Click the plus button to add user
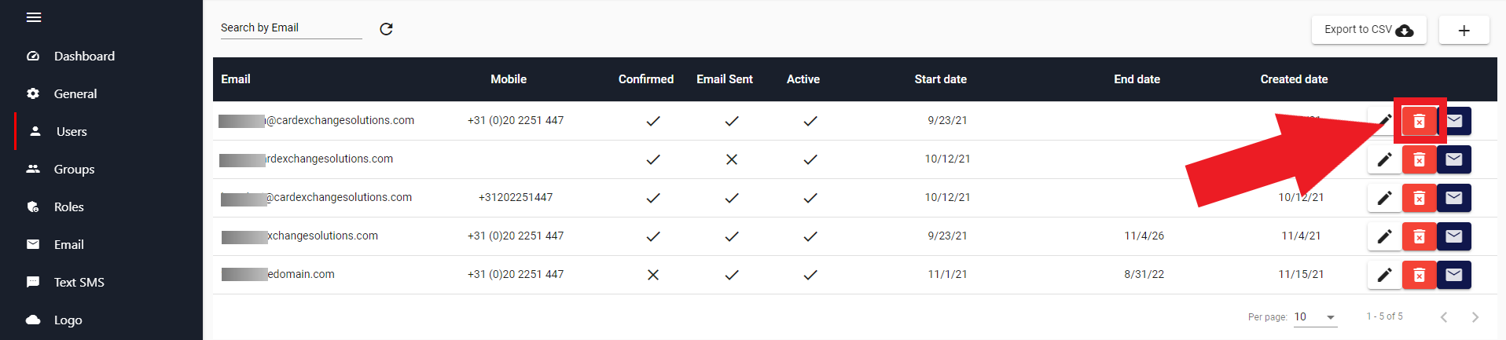 coord(1464,31)
